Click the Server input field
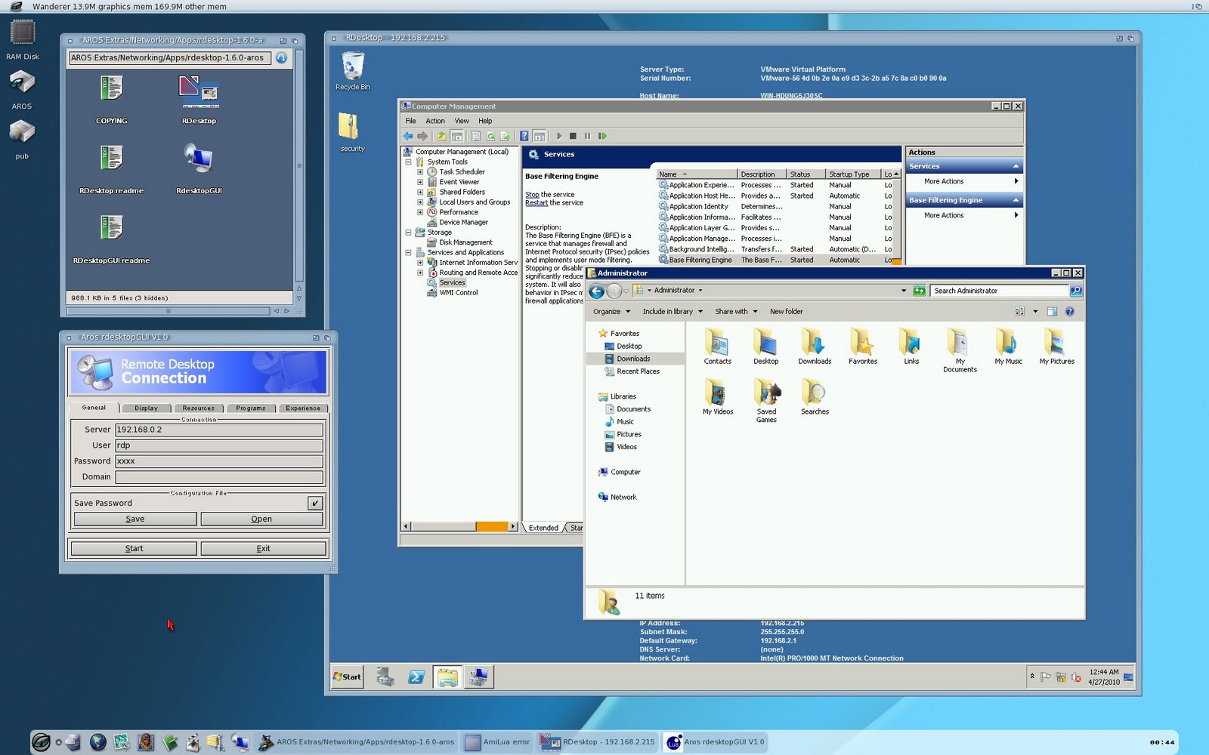 219,430
